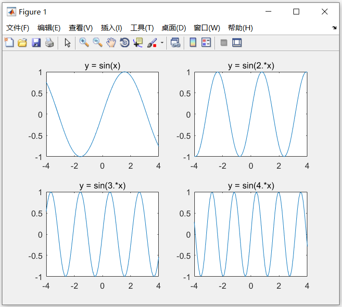Click the New Figure icon
The height and width of the screenshot is (307, 342).
click(x=9, y=42)
